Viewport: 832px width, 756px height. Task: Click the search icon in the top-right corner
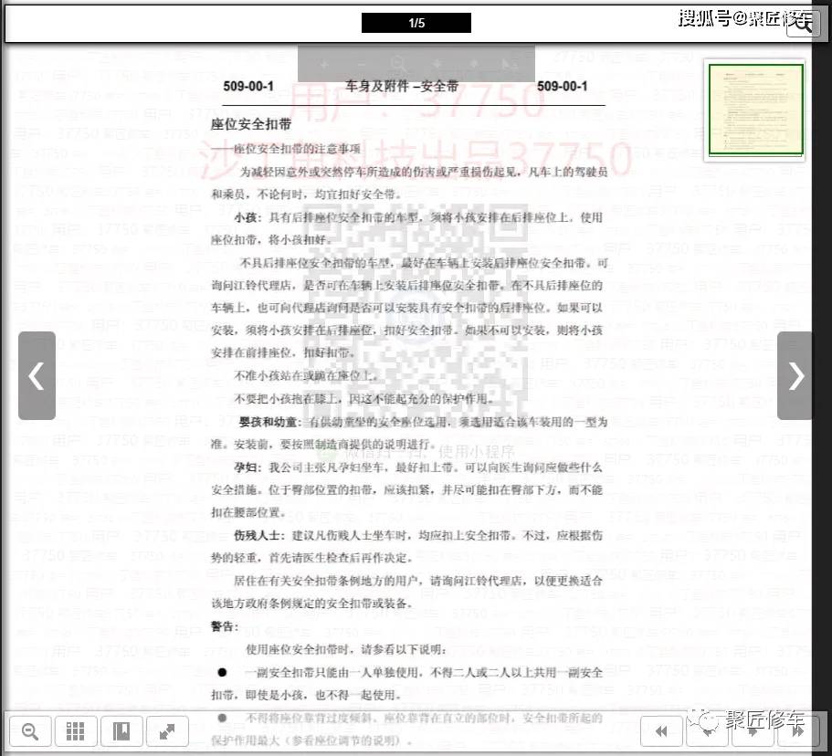803,24
